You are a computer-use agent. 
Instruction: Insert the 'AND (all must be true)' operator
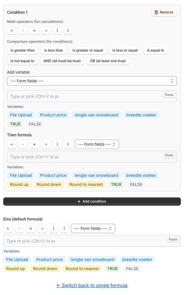[62, 61]
